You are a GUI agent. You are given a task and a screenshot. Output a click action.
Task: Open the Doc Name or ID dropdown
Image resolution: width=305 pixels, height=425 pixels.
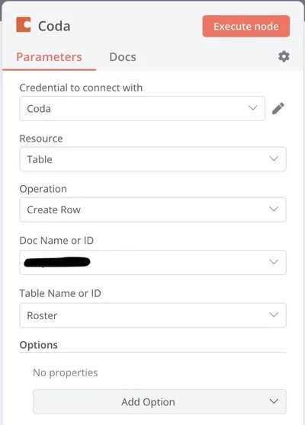click(152, 262)
